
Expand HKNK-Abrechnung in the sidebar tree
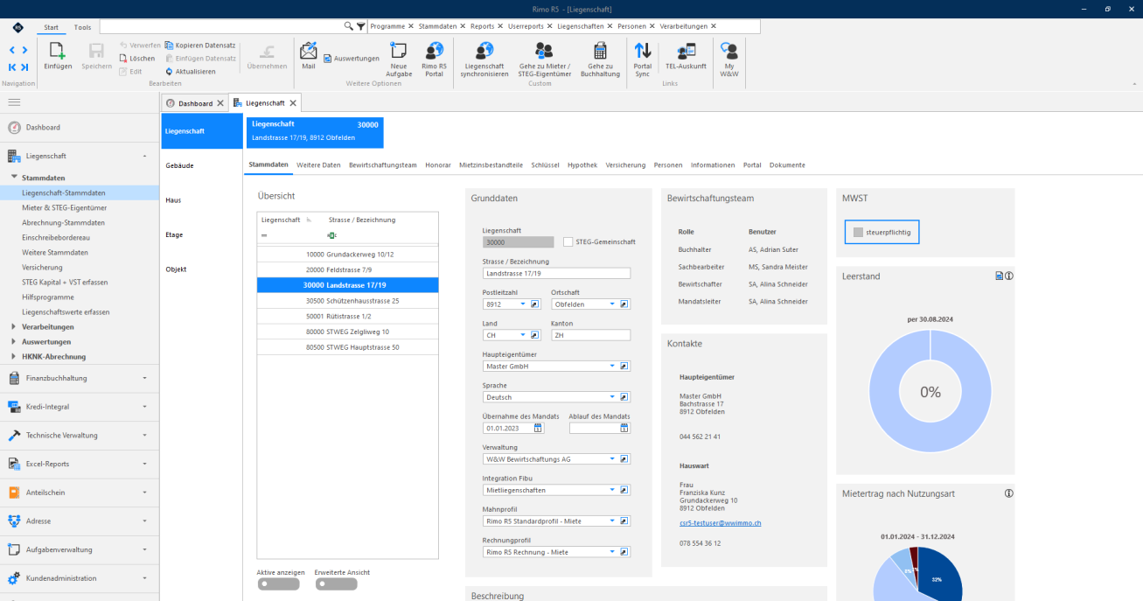13,356
